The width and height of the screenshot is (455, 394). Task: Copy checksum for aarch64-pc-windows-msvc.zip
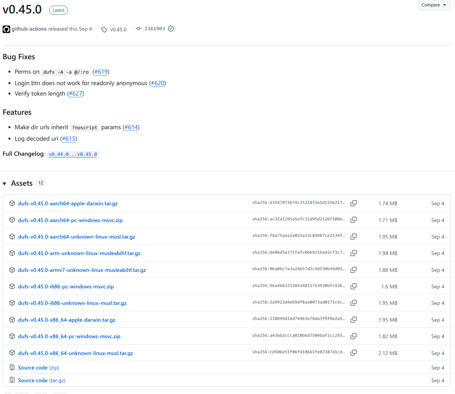pos(353,220)
